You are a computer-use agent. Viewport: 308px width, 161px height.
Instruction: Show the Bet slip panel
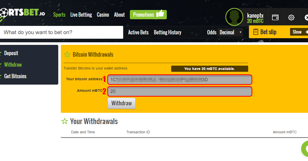pos(299,32)
